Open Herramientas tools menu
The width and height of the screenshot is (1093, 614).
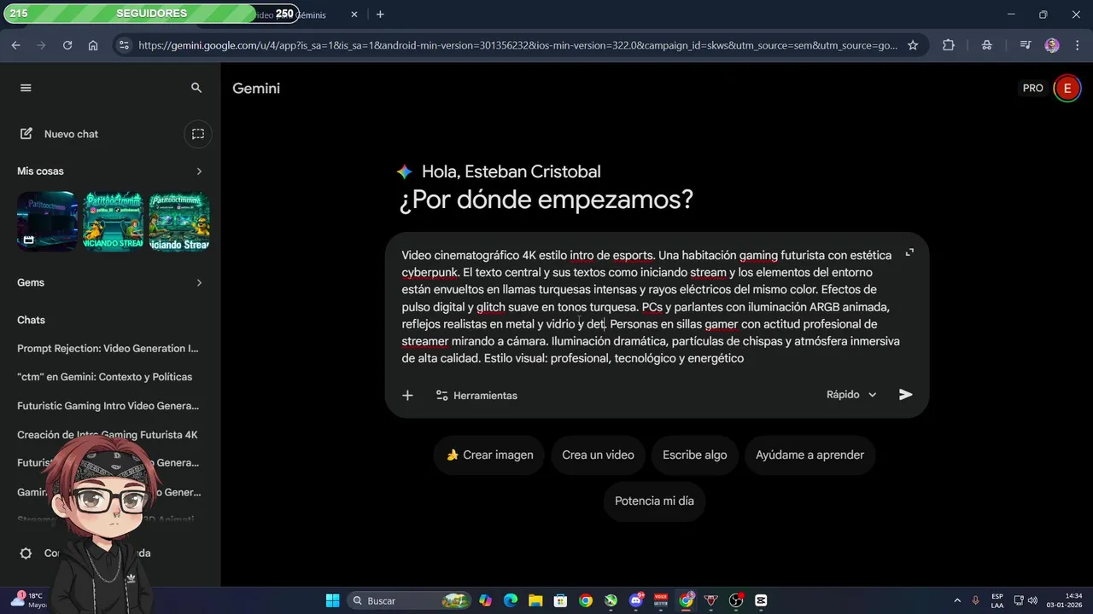[476, 396]
